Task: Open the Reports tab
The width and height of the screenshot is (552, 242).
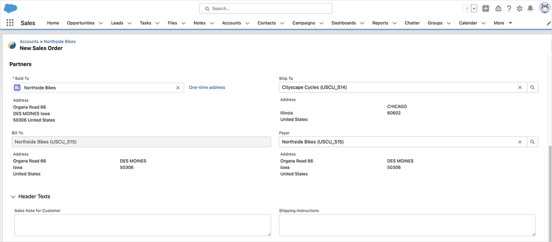Action: 380,23
